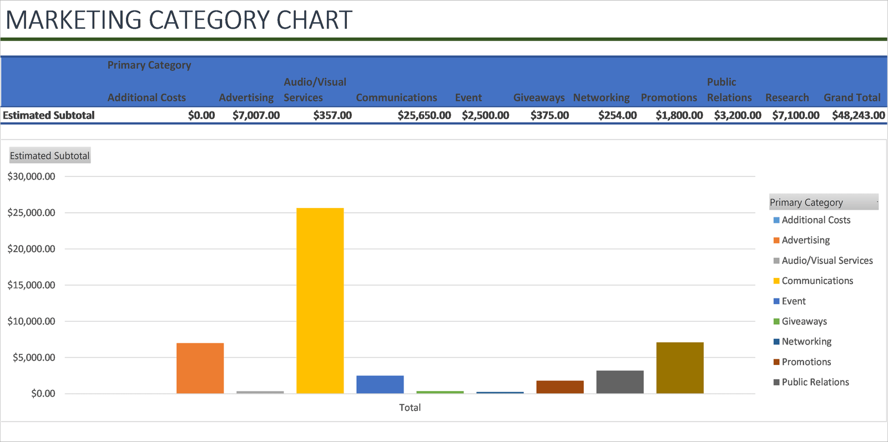Click the Additional Costs column header

[147, 98]
